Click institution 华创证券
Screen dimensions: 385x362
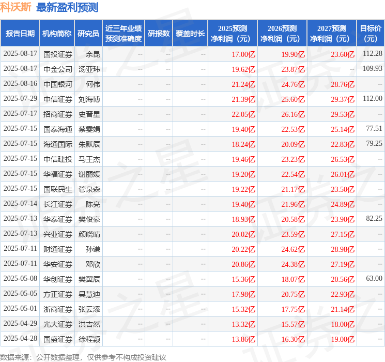pos(58,279)
